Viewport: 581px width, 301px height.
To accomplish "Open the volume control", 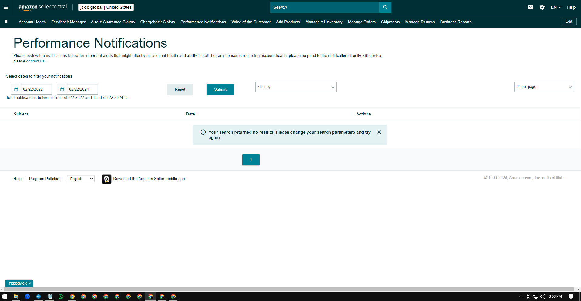I will (543, 296).
